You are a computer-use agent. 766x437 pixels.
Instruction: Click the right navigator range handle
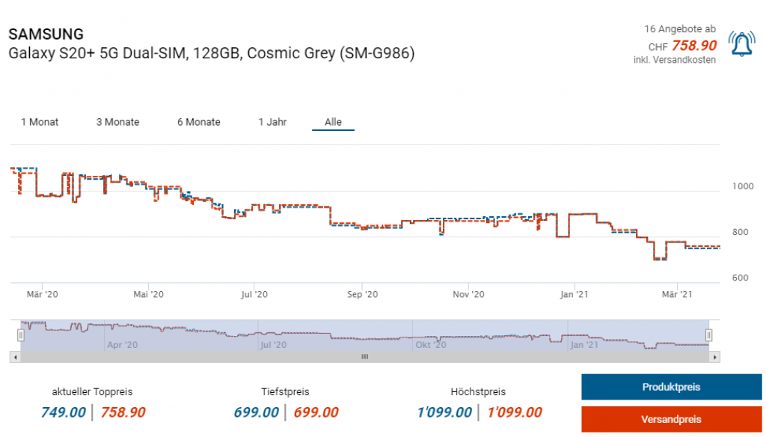(709, 335)
